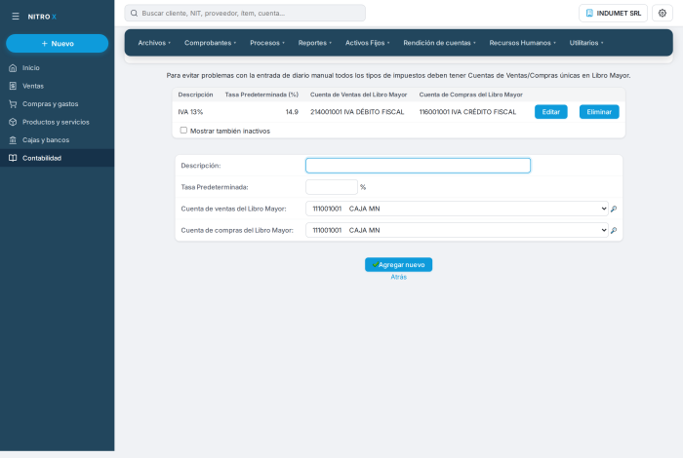Open the Comprobantes menu
This screenshot has width=683, height=458.
click(x=210, y=43)
